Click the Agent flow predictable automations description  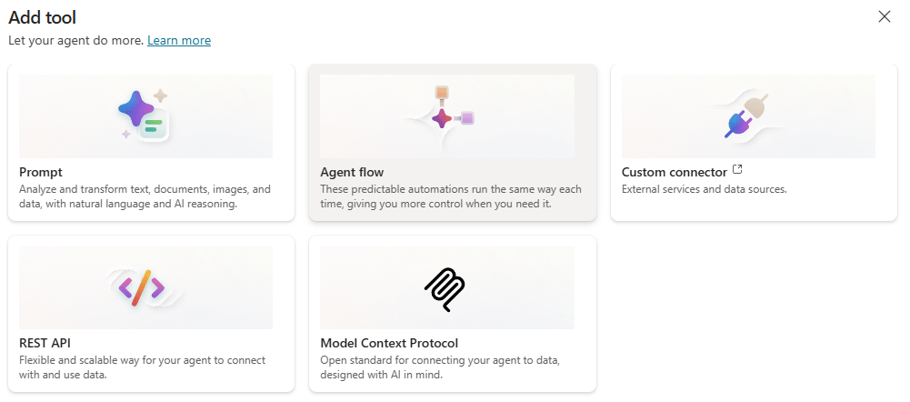(450, 196)
